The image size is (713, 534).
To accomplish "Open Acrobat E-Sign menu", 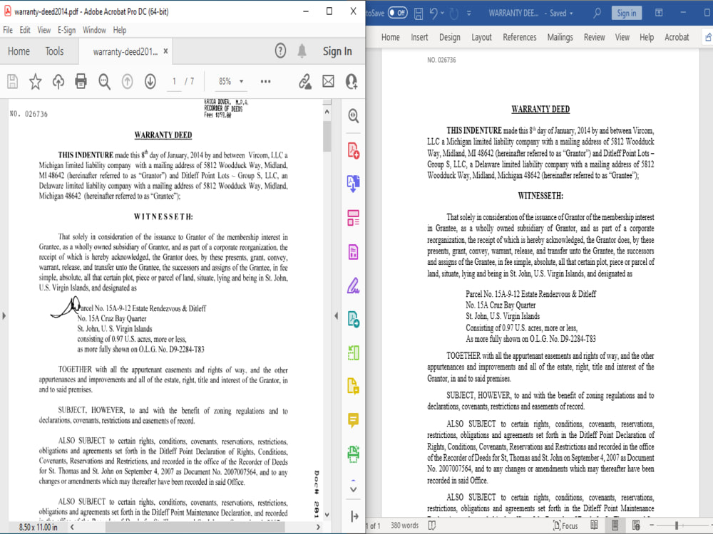I will coord(66,30).
